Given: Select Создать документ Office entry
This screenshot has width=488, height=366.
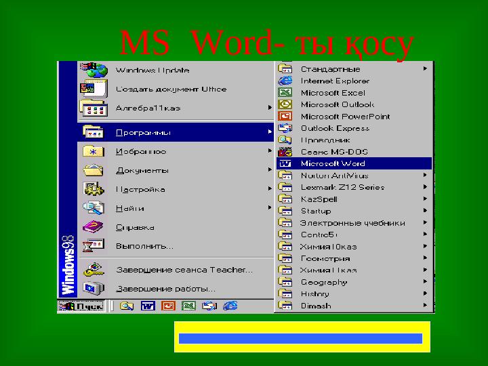Looking at the screenshot, I should tap(176, 89).
